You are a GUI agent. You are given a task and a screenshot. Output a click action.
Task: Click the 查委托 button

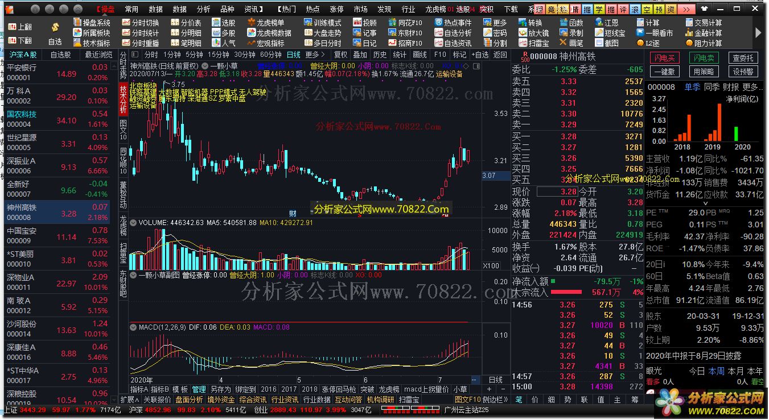[x=743, y=58]
